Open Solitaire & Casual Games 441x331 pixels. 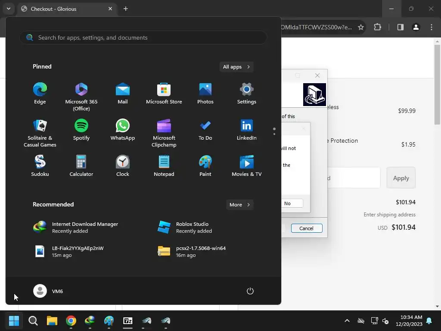[40, 133]
